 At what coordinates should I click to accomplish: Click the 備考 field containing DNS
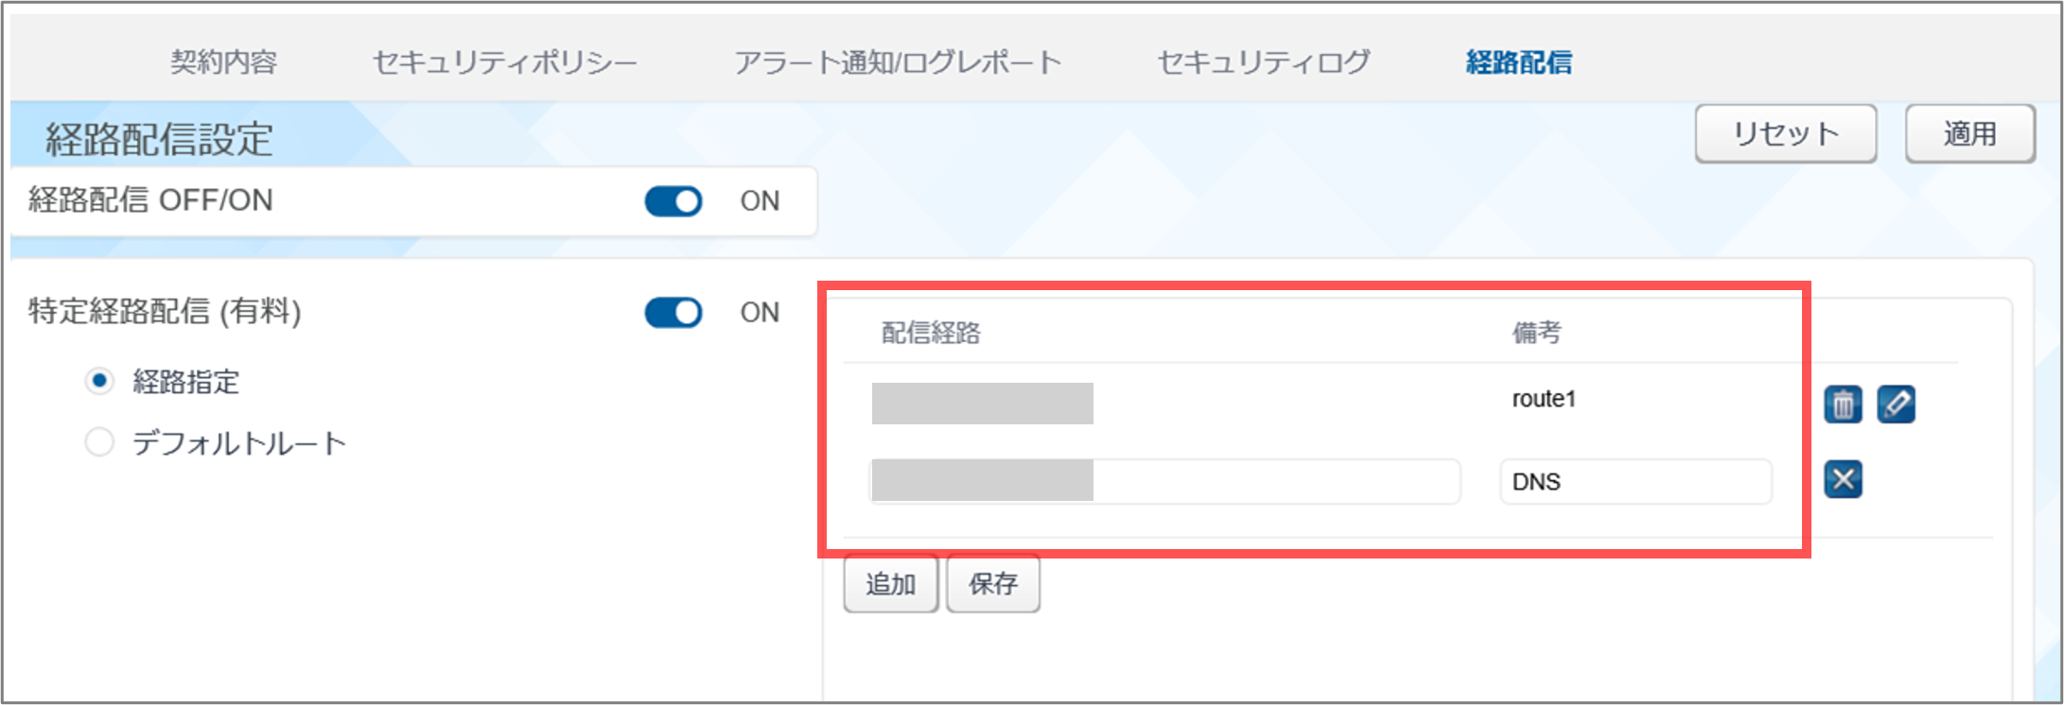[1635, 482]
